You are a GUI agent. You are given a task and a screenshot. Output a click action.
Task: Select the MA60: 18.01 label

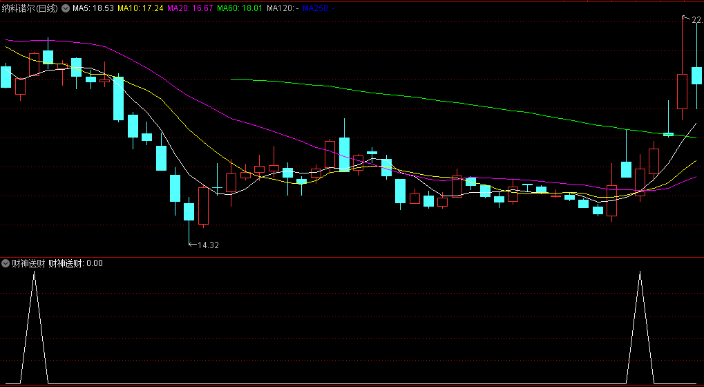coord(240,8)
